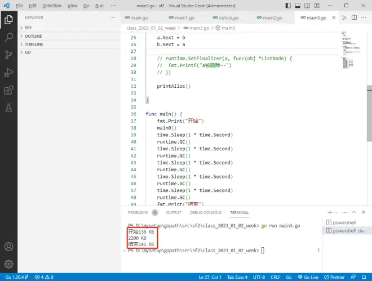The image size is (372, 281).
Task: Click the code minimap preview
Action: [x=351, y=50]
